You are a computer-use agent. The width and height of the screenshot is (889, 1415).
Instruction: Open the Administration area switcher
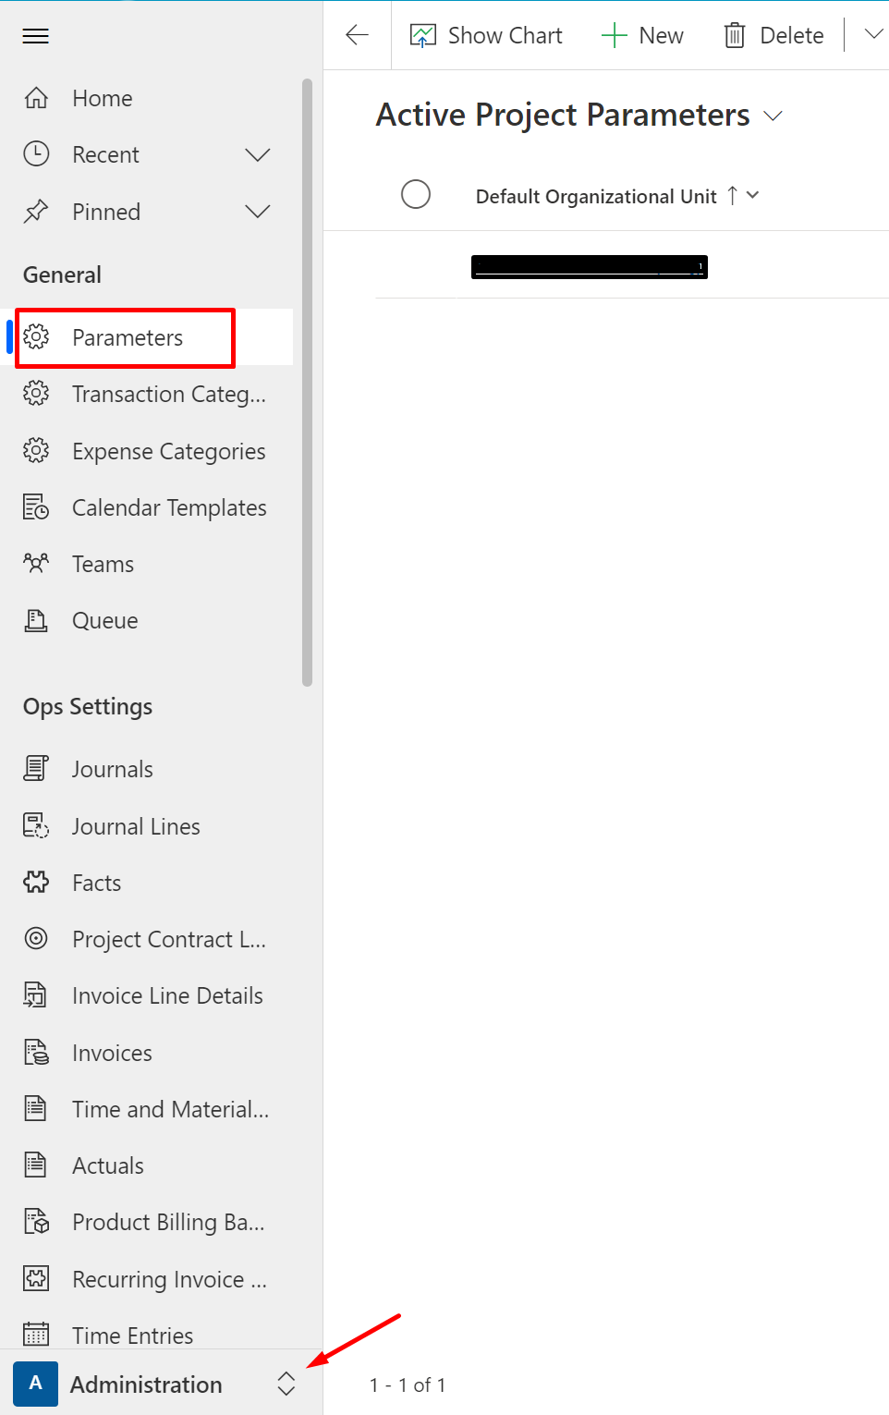pos(286,1384)
